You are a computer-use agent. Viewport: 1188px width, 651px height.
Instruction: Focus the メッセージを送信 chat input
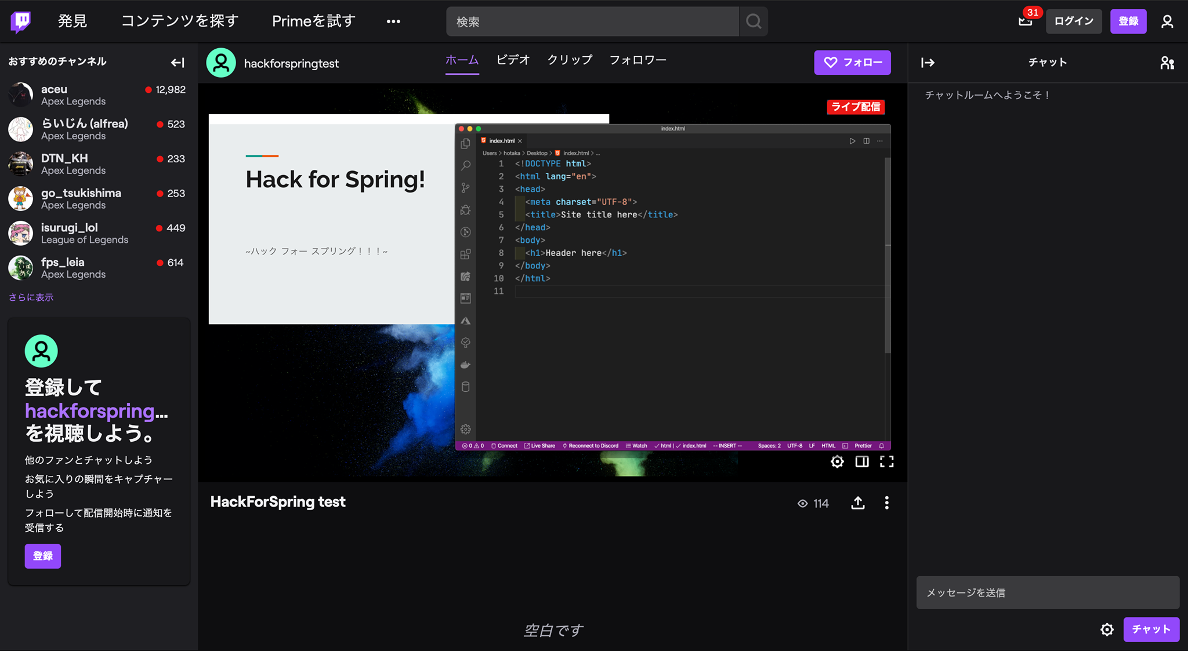(1048, 592)
